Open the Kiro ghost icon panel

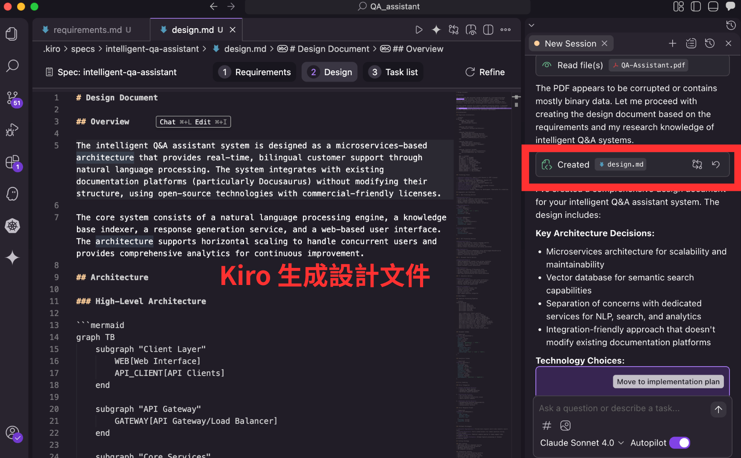[x=12, y=194]
